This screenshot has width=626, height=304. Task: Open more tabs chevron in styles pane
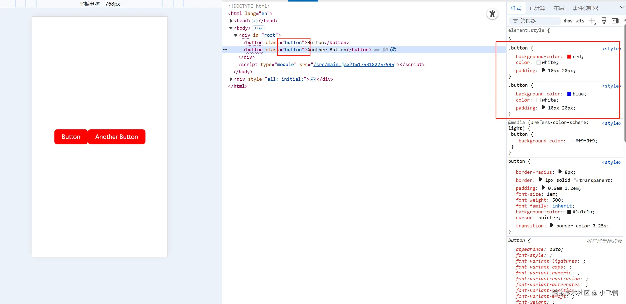[622, 8]
